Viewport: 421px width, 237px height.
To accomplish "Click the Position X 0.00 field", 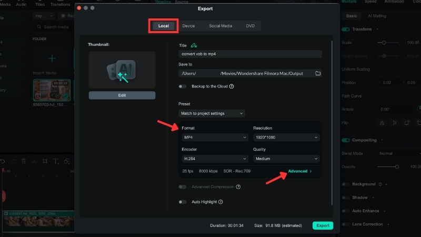I will [x=387, y=83].
